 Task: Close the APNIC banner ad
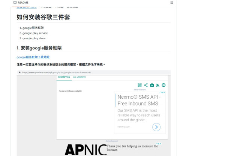(x=160, y=144)
